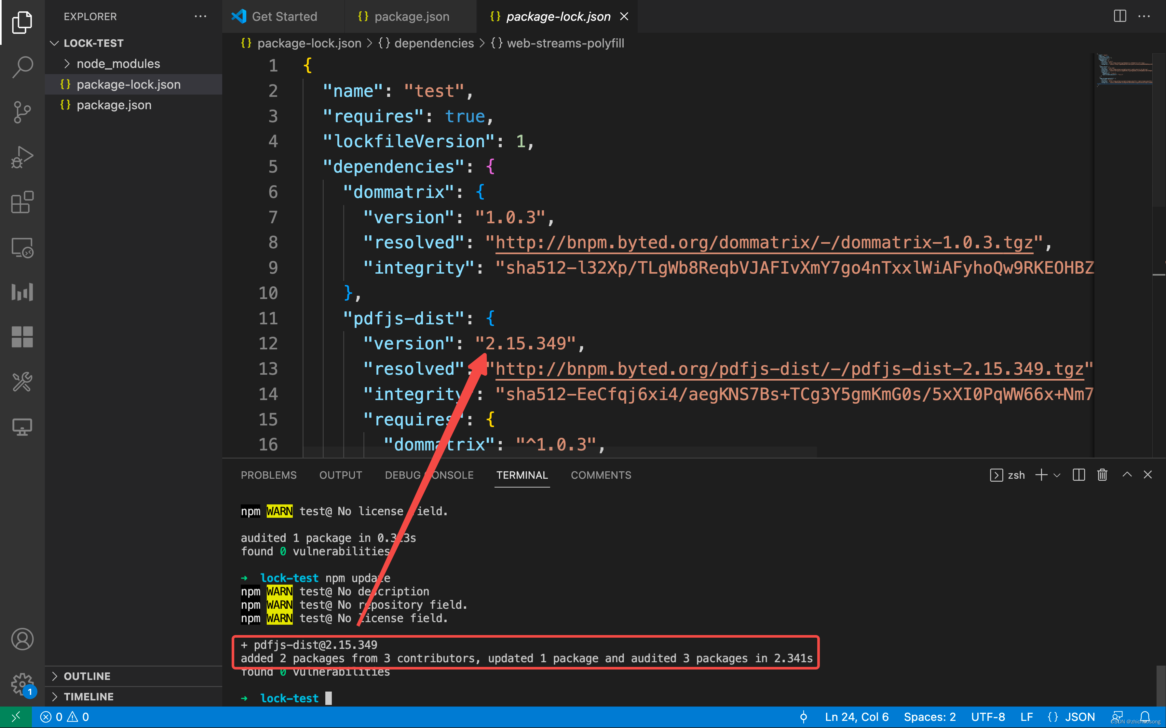Split the editor to the right
Screen dimensions: 1166x728
click(1120, 16)
